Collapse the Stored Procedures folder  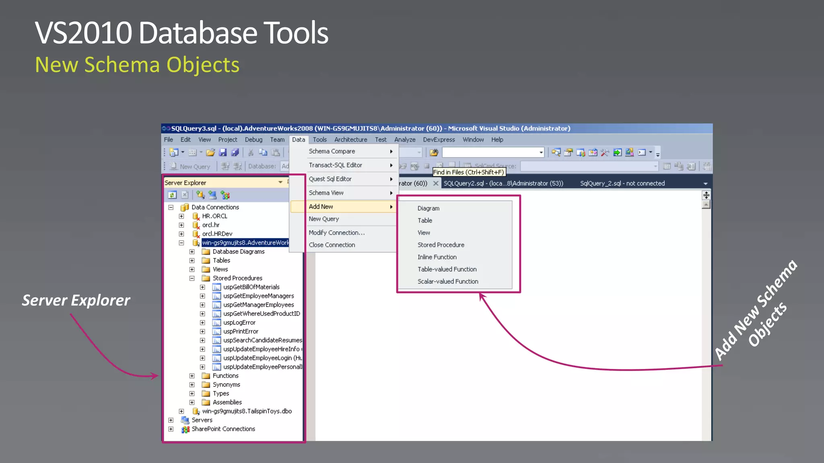click(x=192, y=278)
